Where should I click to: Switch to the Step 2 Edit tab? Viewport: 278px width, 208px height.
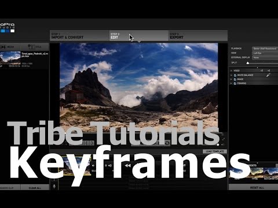(x=138, y=36)
